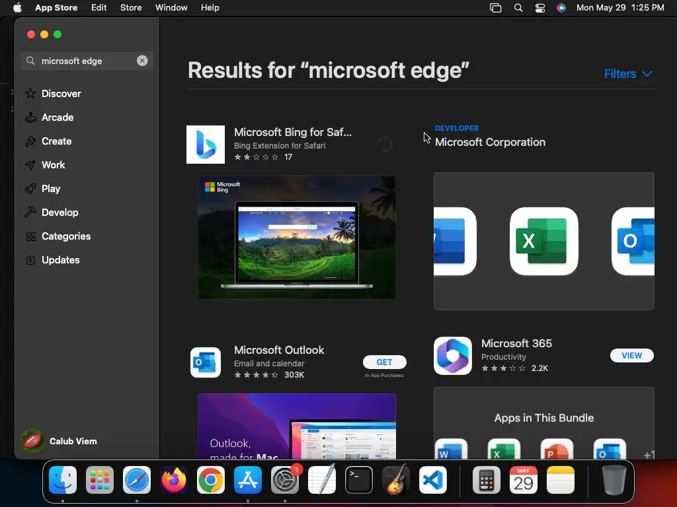Screen dimensions: 677x507
Task: Open the Edit menu
Action: click(99, 8)
